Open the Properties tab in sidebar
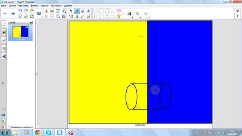 click(x=4, y=48)
